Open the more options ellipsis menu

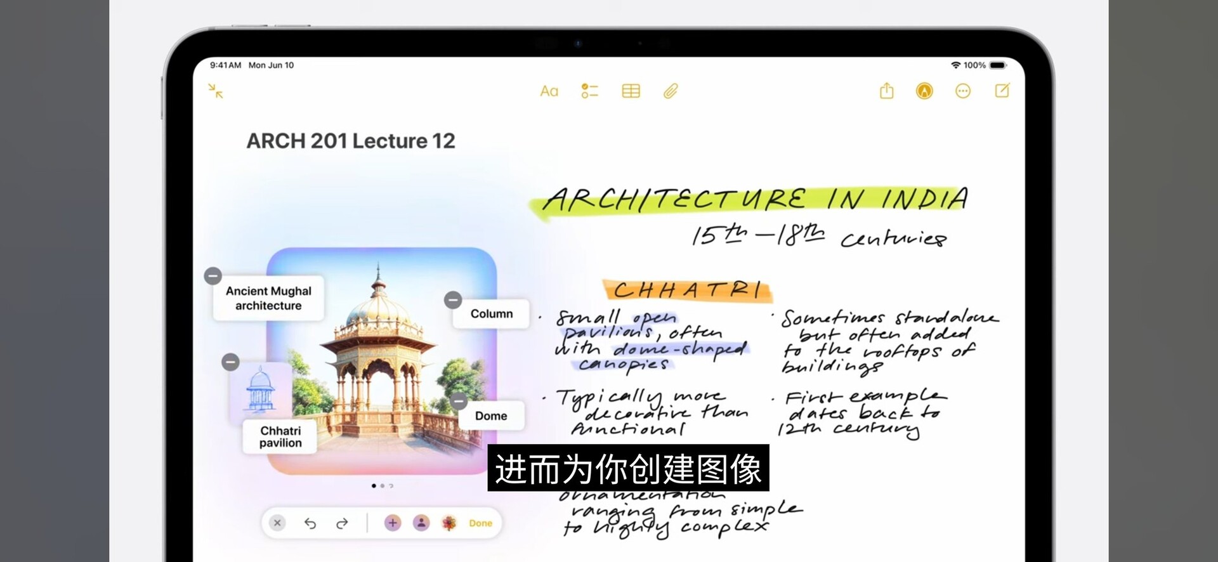(962, 91)
